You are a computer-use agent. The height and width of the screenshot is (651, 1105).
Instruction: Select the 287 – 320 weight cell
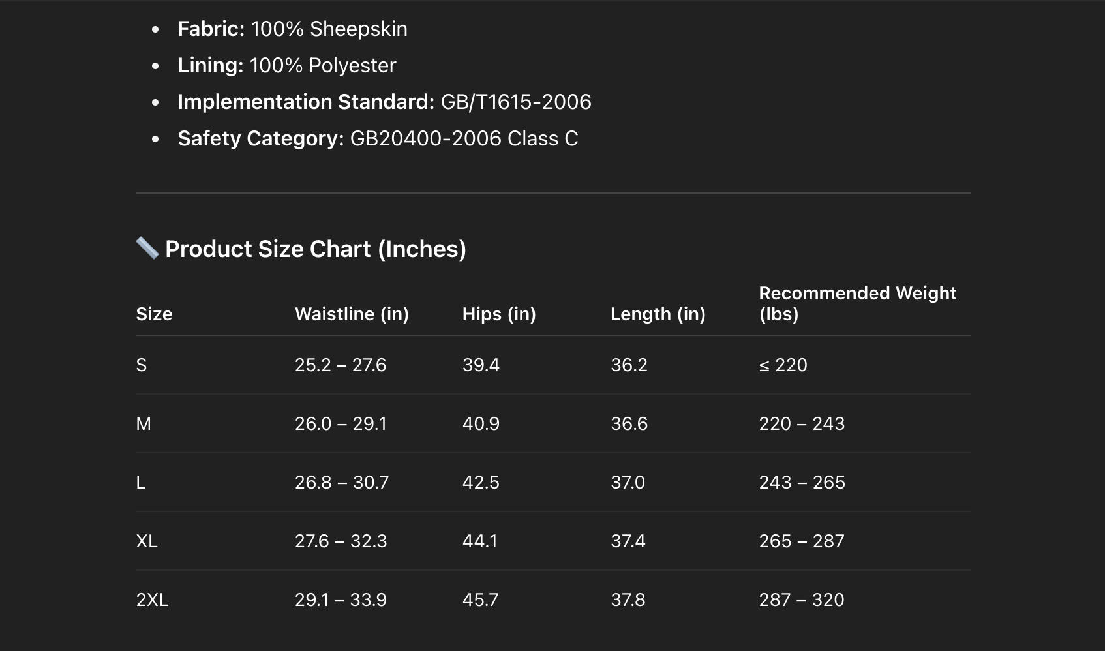[801, 600]
